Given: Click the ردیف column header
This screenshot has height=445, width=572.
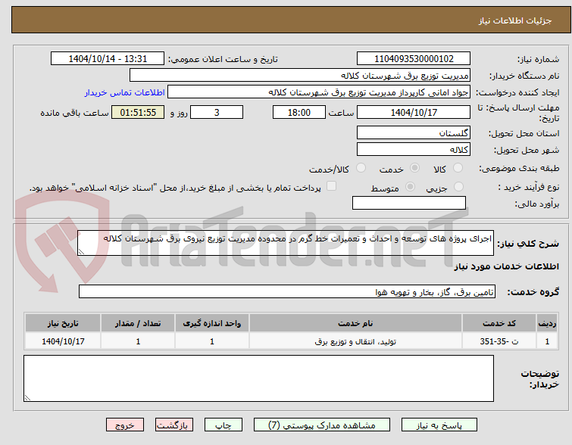Looking at the screenshot, I should (547, 323).
